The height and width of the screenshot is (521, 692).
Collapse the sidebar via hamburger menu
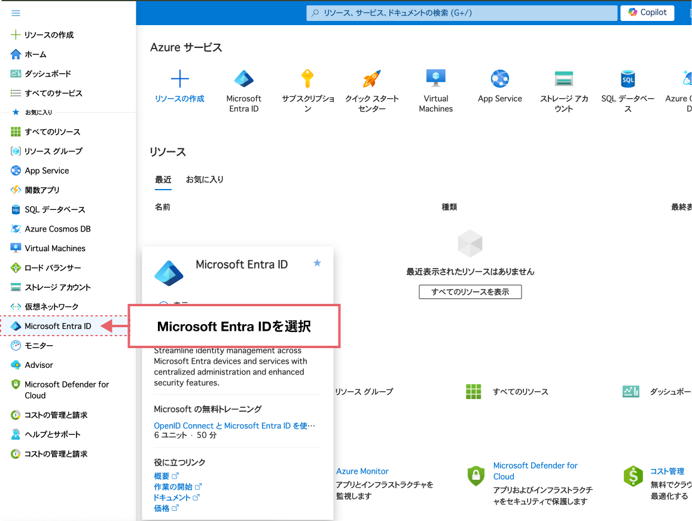(x=16, y=13)
